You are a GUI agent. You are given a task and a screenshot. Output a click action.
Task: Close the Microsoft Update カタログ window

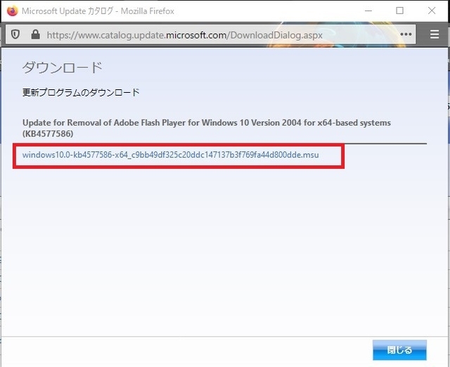(432, 11)
